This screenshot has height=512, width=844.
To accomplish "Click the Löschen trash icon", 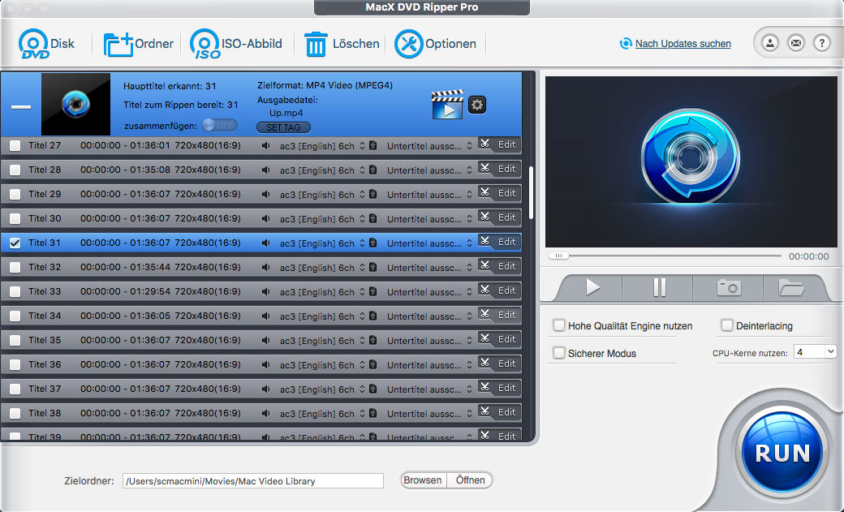I will (315, 44).
